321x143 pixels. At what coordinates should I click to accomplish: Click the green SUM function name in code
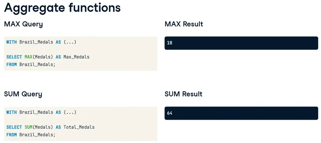[28, 127]
